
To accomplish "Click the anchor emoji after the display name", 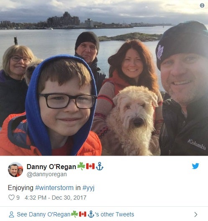I will 99,166.
